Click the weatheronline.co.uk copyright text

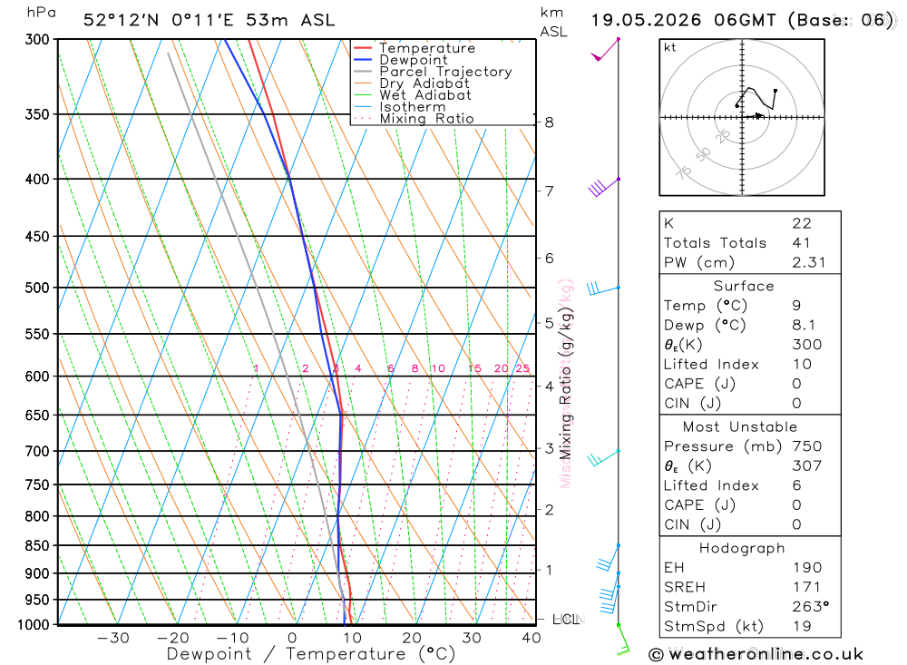(756, 655)
